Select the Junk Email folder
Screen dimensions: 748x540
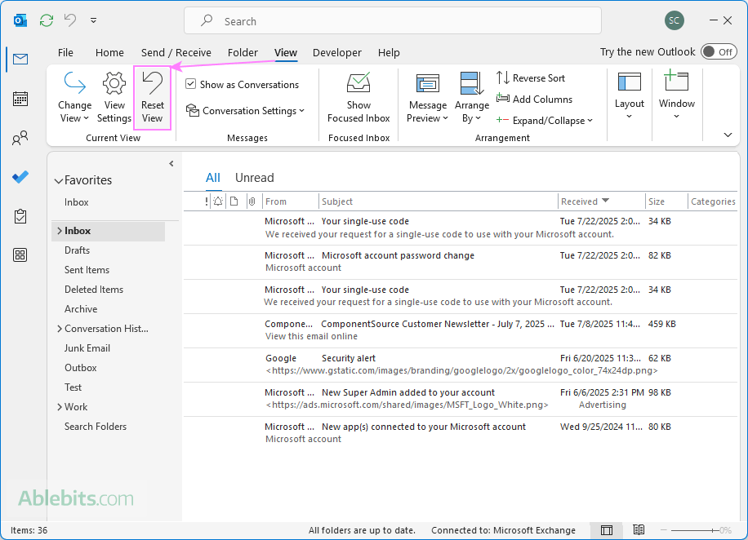coord(87,348)
